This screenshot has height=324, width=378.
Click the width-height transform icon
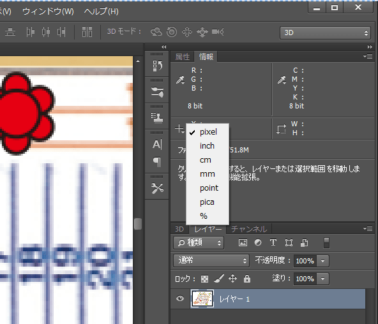pyautogui.click(x=282, y=129)
